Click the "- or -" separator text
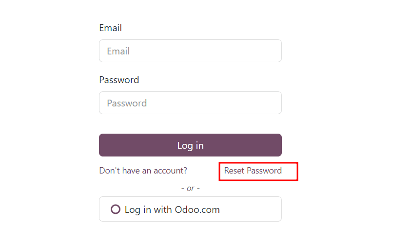The height and width of the screenshot is (243, 393). click(190, 188)
